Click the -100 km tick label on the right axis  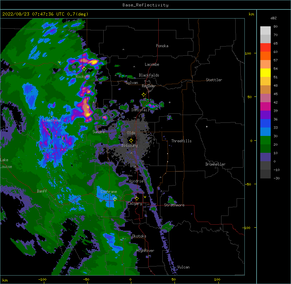247,228
